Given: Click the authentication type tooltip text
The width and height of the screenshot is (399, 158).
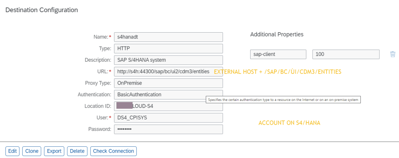Looking at the screenshot, I should pos(283,100).
